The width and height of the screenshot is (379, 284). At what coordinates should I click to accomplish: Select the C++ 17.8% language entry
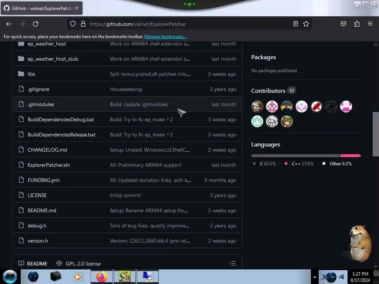299,164
